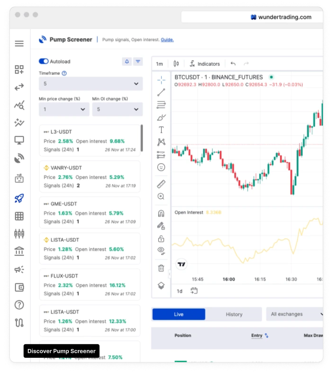The image size is (332, 373).
Task: Click the 1d date range button
Action: (180, 291)
